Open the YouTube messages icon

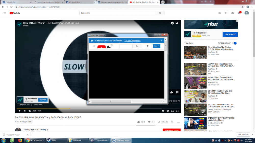coord(233,13)
